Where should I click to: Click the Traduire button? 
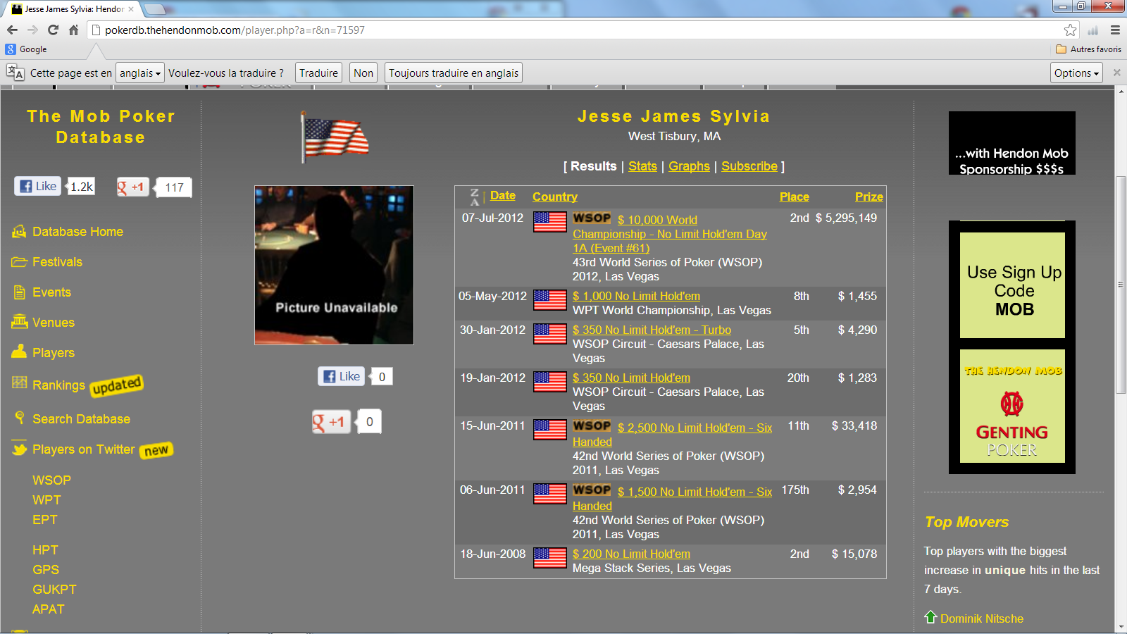tap(318, 73)
